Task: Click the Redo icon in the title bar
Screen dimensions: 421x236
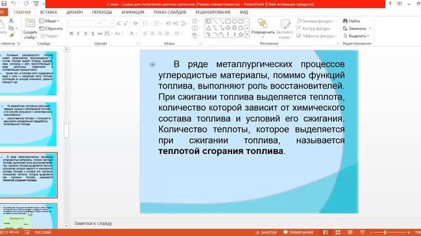Action: (x=26, y=3)
